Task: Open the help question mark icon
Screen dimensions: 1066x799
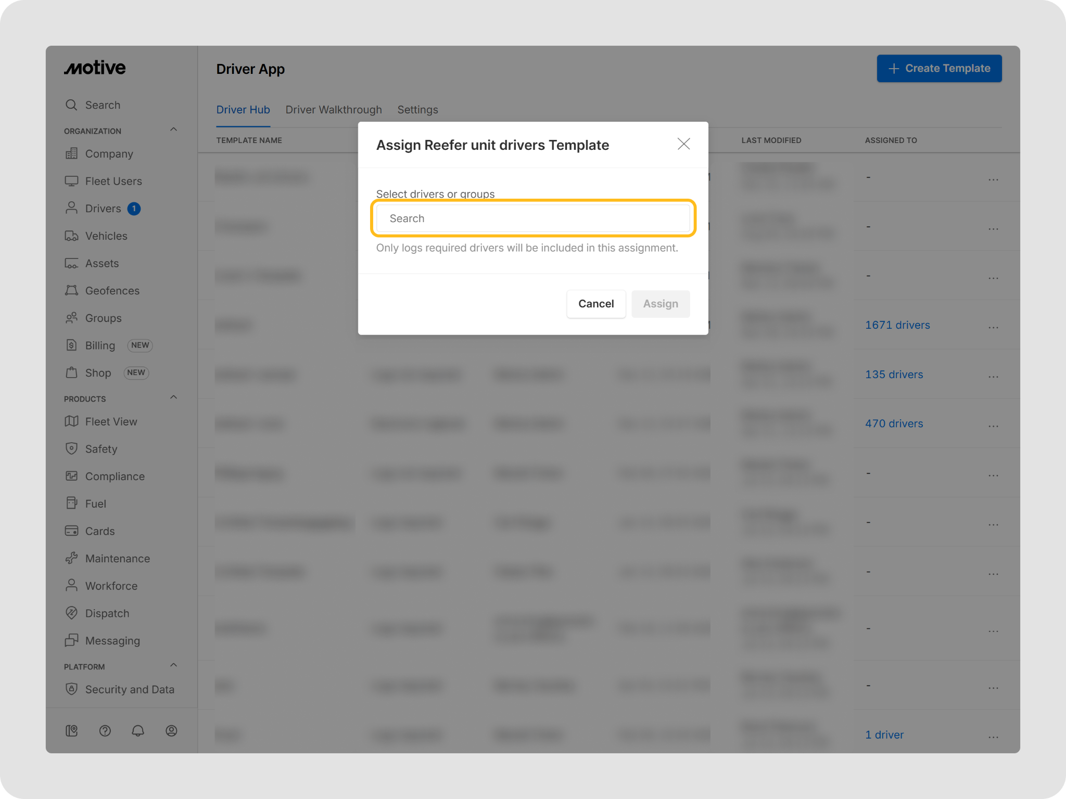Action: pyautogui.click(x=105, y=731)
